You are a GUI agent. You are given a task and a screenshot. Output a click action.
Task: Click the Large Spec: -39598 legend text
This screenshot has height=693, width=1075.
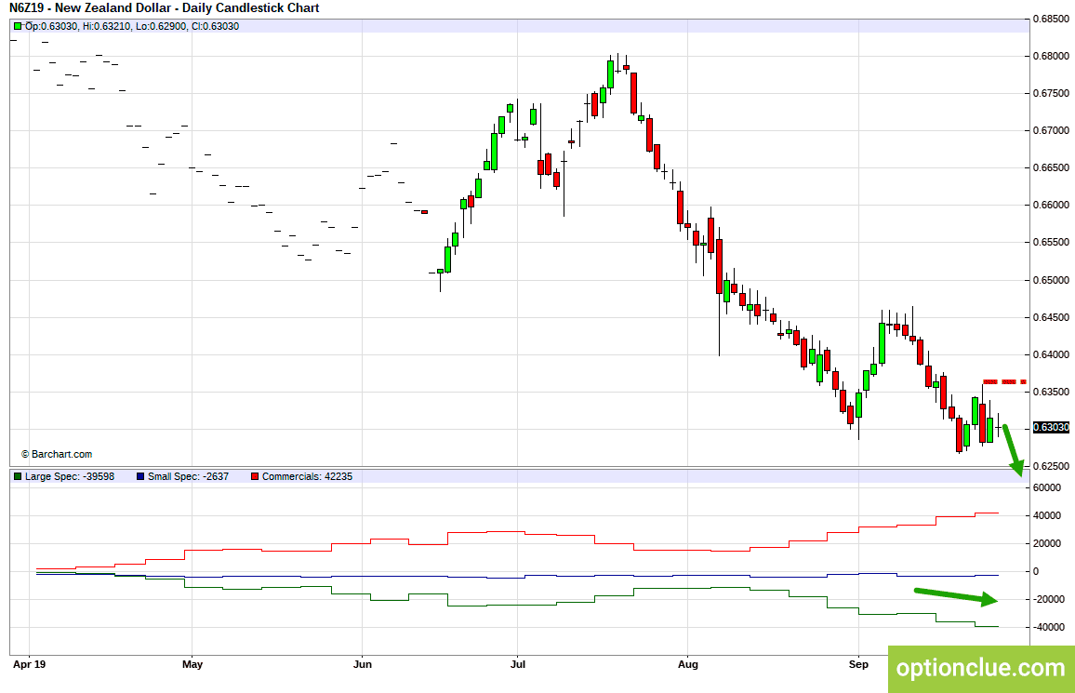click(x=70, y=476)
